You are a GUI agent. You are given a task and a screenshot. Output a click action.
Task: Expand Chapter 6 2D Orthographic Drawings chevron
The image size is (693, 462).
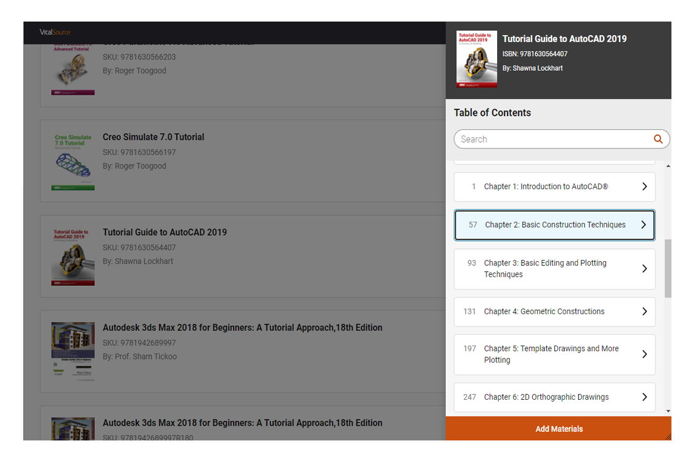pyautogui.click(x=644, y=397)
